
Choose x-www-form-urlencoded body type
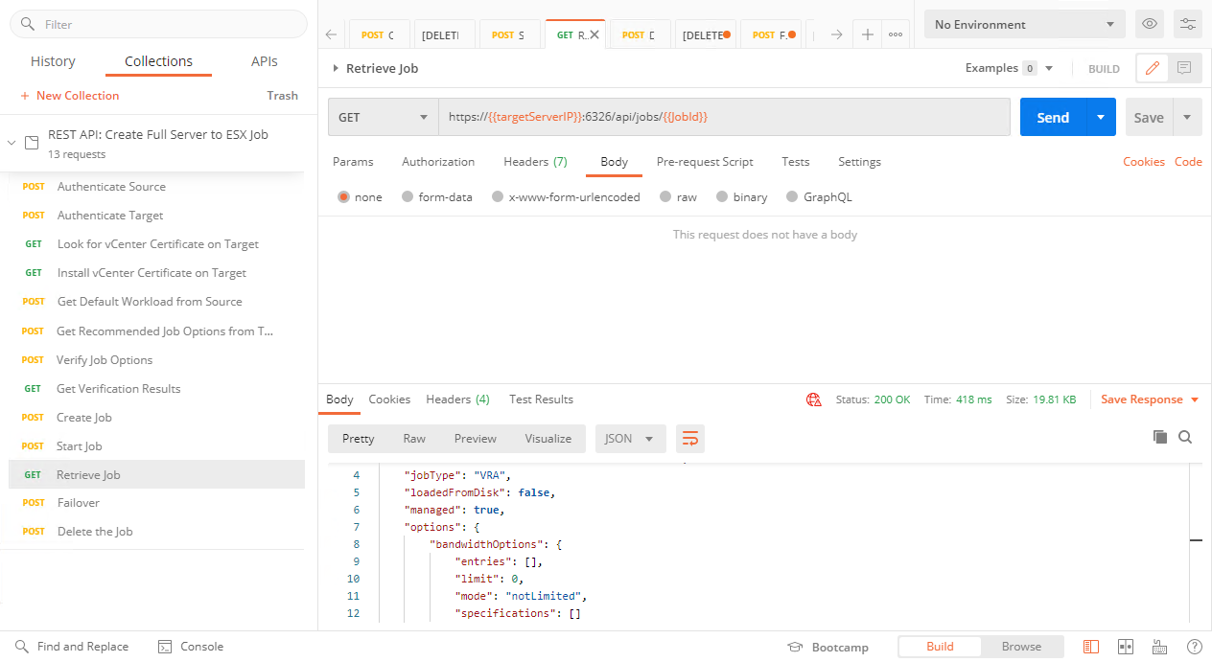[x=498, y=197]
